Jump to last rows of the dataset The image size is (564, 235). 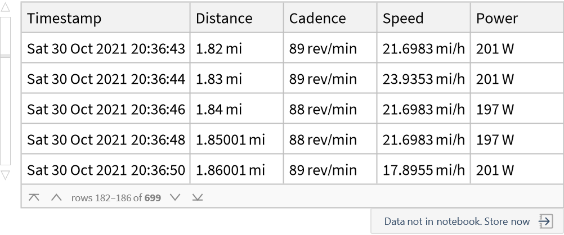(x=197, y=197)
